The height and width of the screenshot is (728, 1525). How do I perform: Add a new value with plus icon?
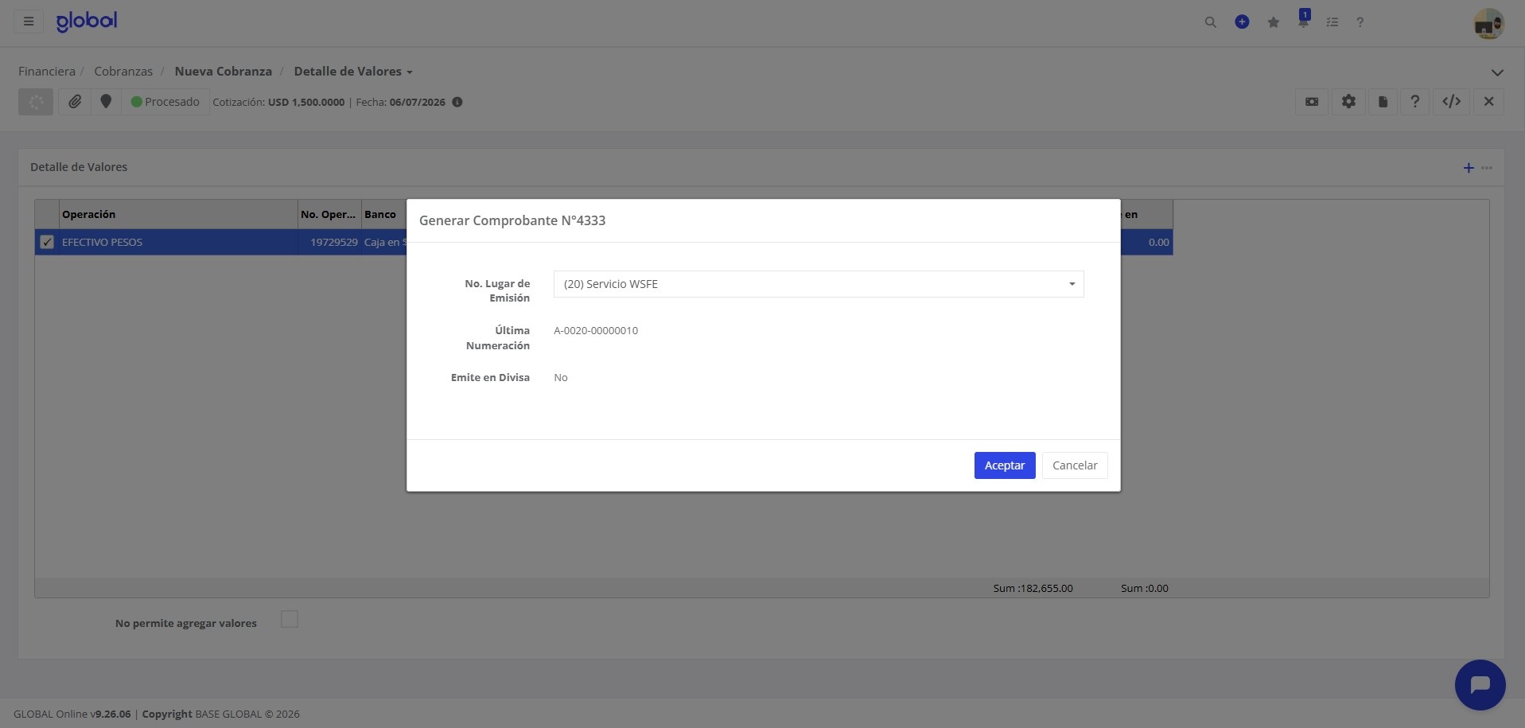(x=1469, y=168)
